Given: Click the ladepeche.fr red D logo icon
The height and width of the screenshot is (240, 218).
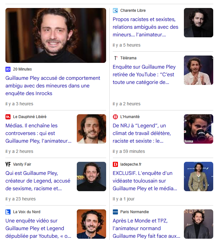Looking at the screenshot, I should [115, 164].
